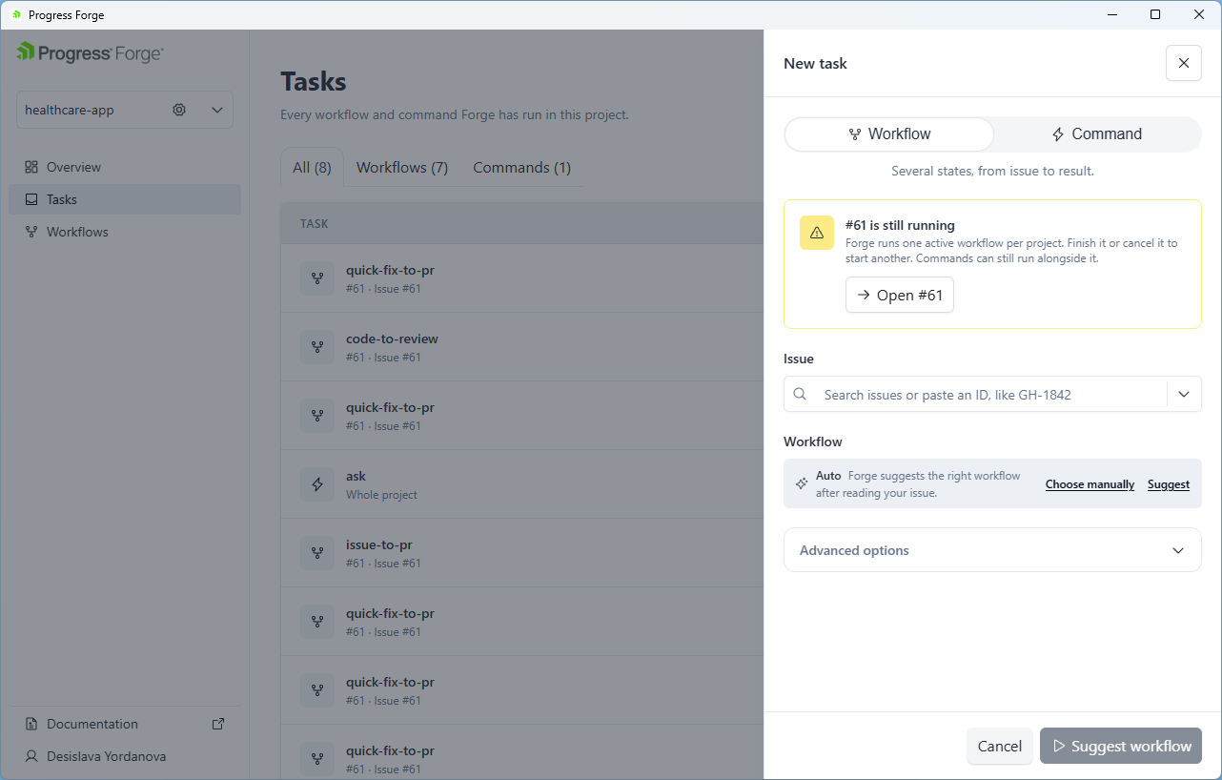The height and width of the screenshot is (780, 1222).
Task: Expand the Issue dropdown chevron
Action: (x=1184, y=394)
